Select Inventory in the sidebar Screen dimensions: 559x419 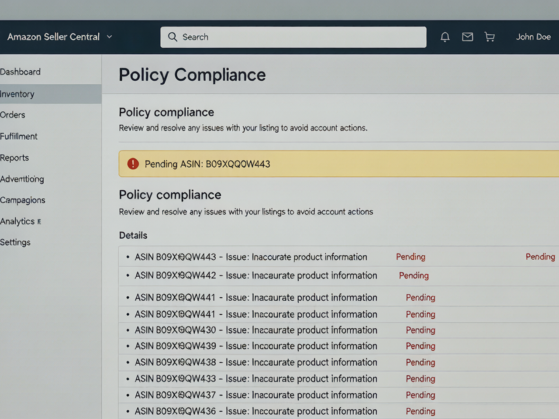(51, 94)
